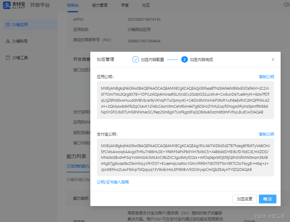Select 沙箱应用 in the sidebar

click(30, 24)
